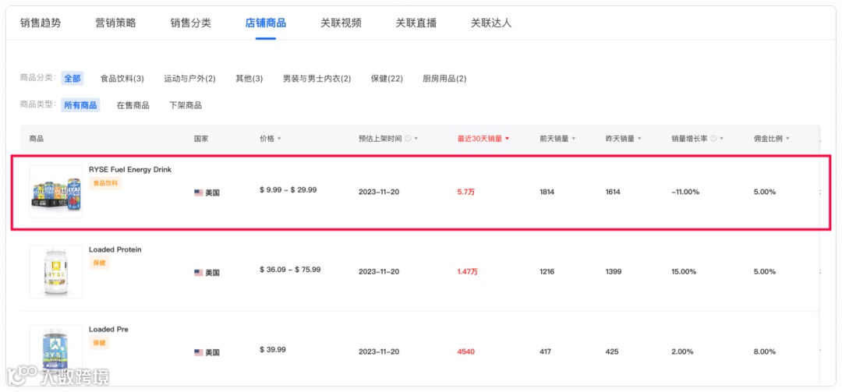This screenshot has height=392, width=842.
Task: Click the 4540 30-day sales value
Action: coord(466,351)
